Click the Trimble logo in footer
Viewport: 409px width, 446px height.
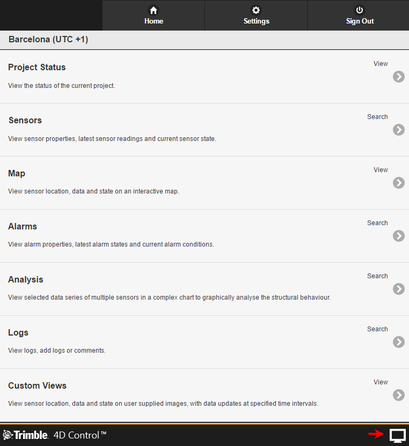25,435
